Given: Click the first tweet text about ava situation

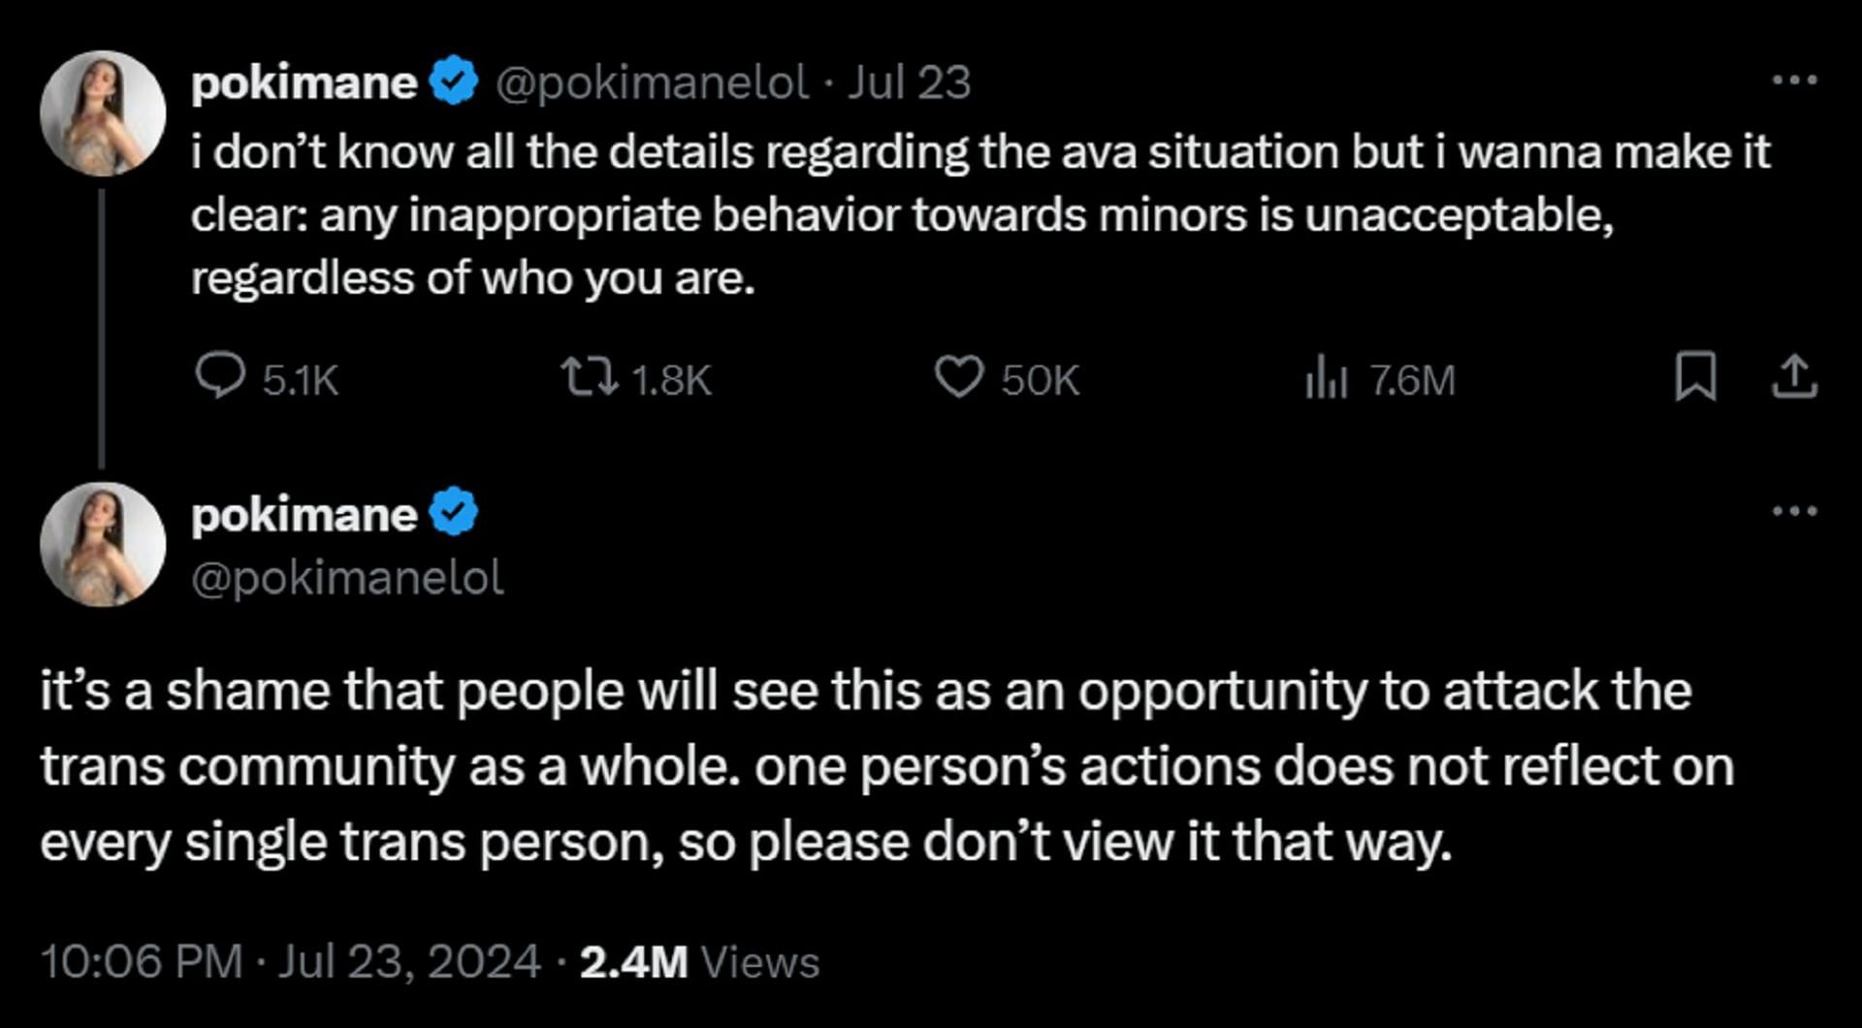Looking at the screenshot, I should tap(979, 215).
